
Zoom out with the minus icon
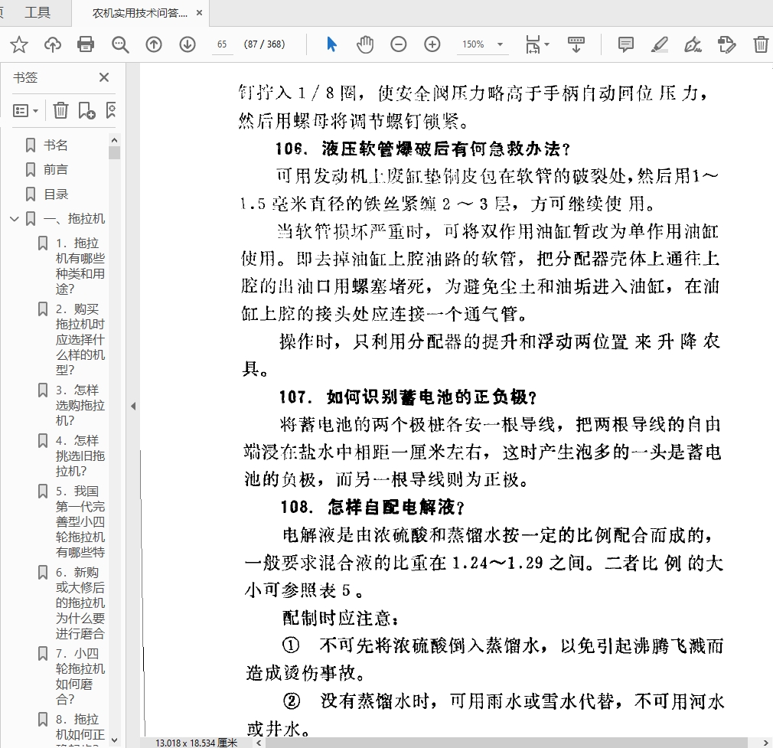point(399,44)
